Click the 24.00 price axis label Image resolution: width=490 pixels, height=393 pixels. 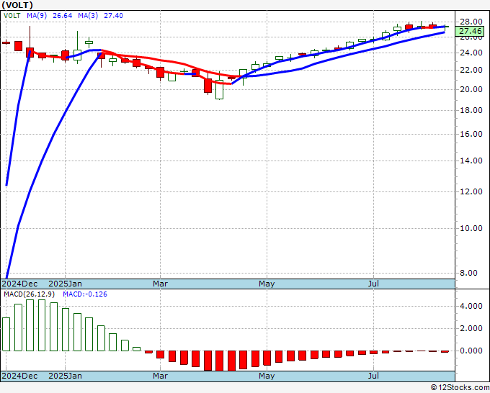click(471, 53)
